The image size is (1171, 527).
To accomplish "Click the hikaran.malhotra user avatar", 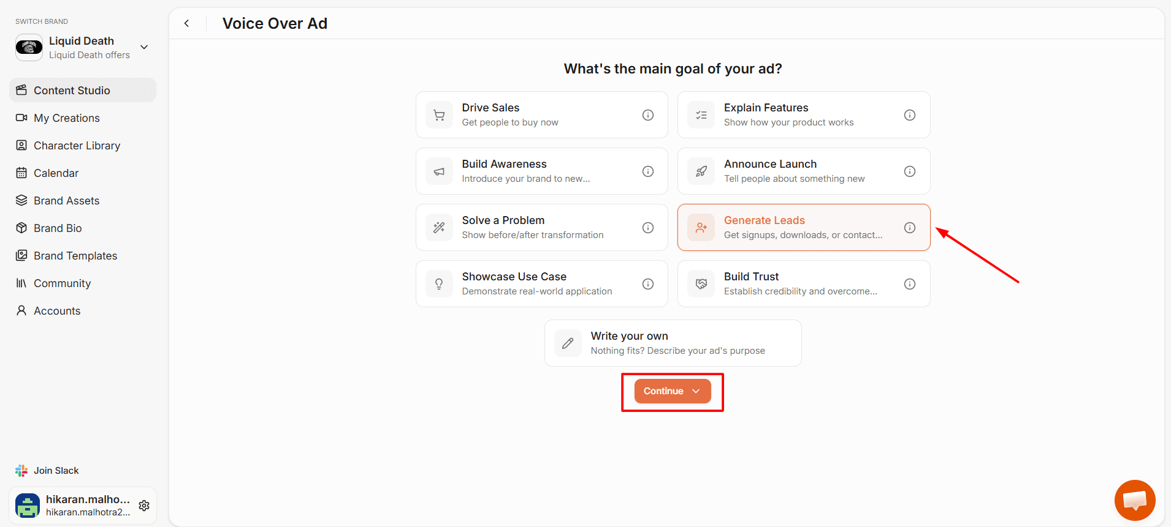I will (x=28, y=506).
